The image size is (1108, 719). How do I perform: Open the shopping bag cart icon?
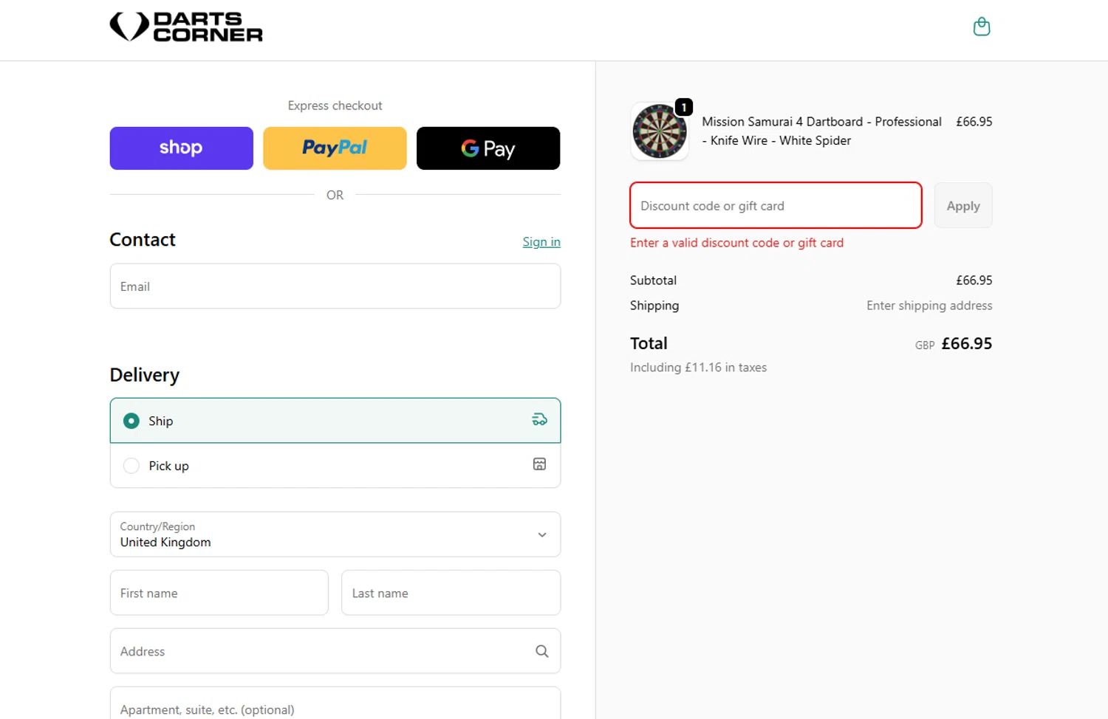pyautogui.click(x=981, y=27)
